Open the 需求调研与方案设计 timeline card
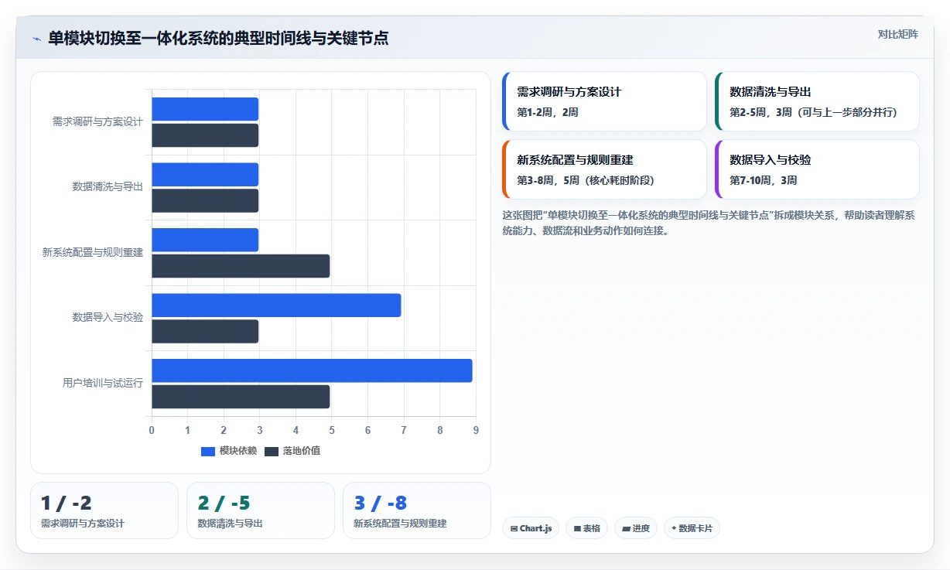This screenshot has height=570, width=950. [604, 101]
